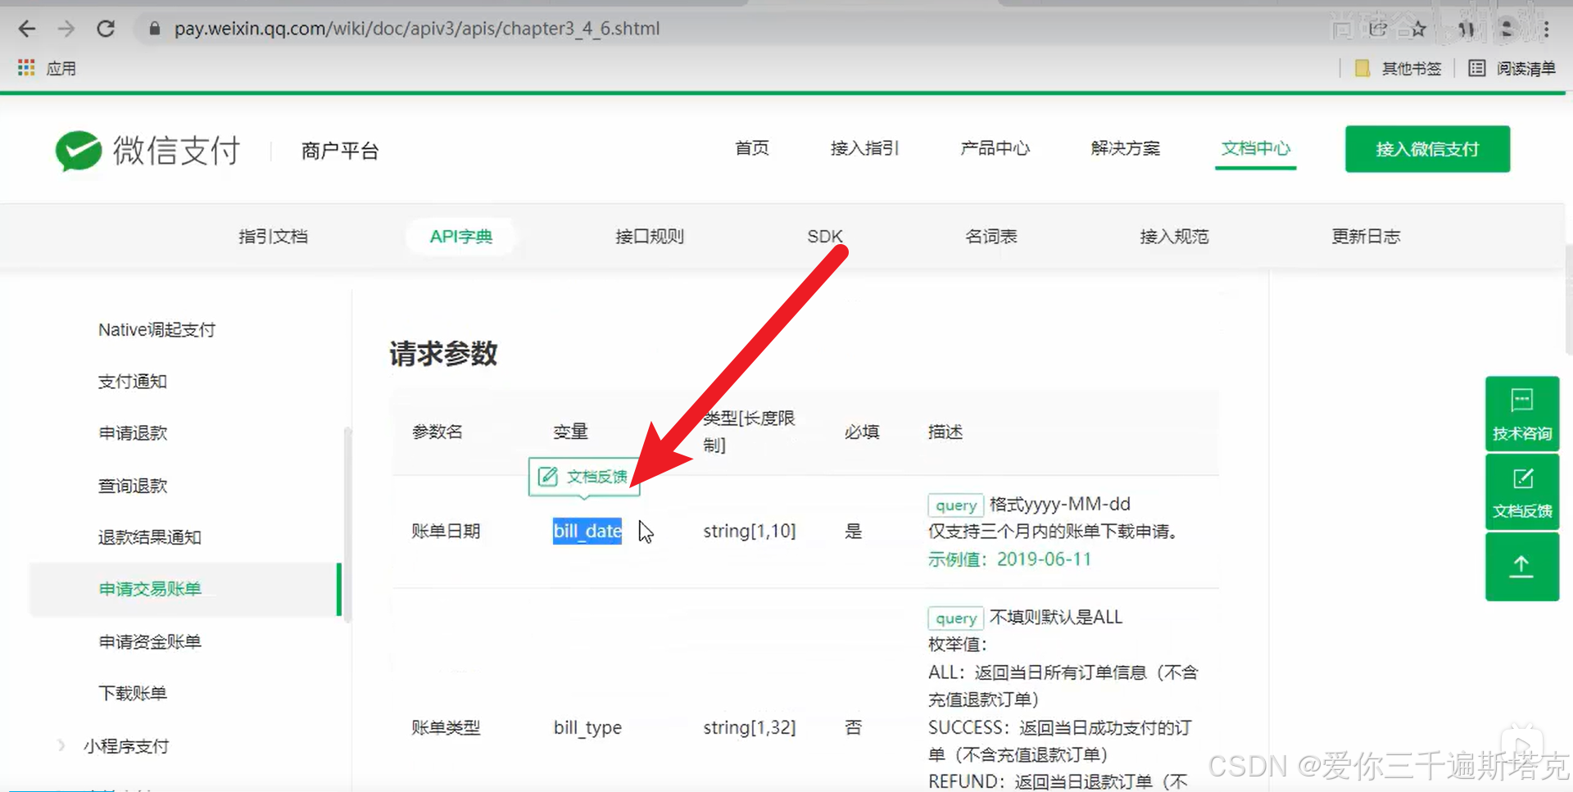Open the 阅读清单 reading list
The width and height of the screenshot is (1573, 792).
1512,68
